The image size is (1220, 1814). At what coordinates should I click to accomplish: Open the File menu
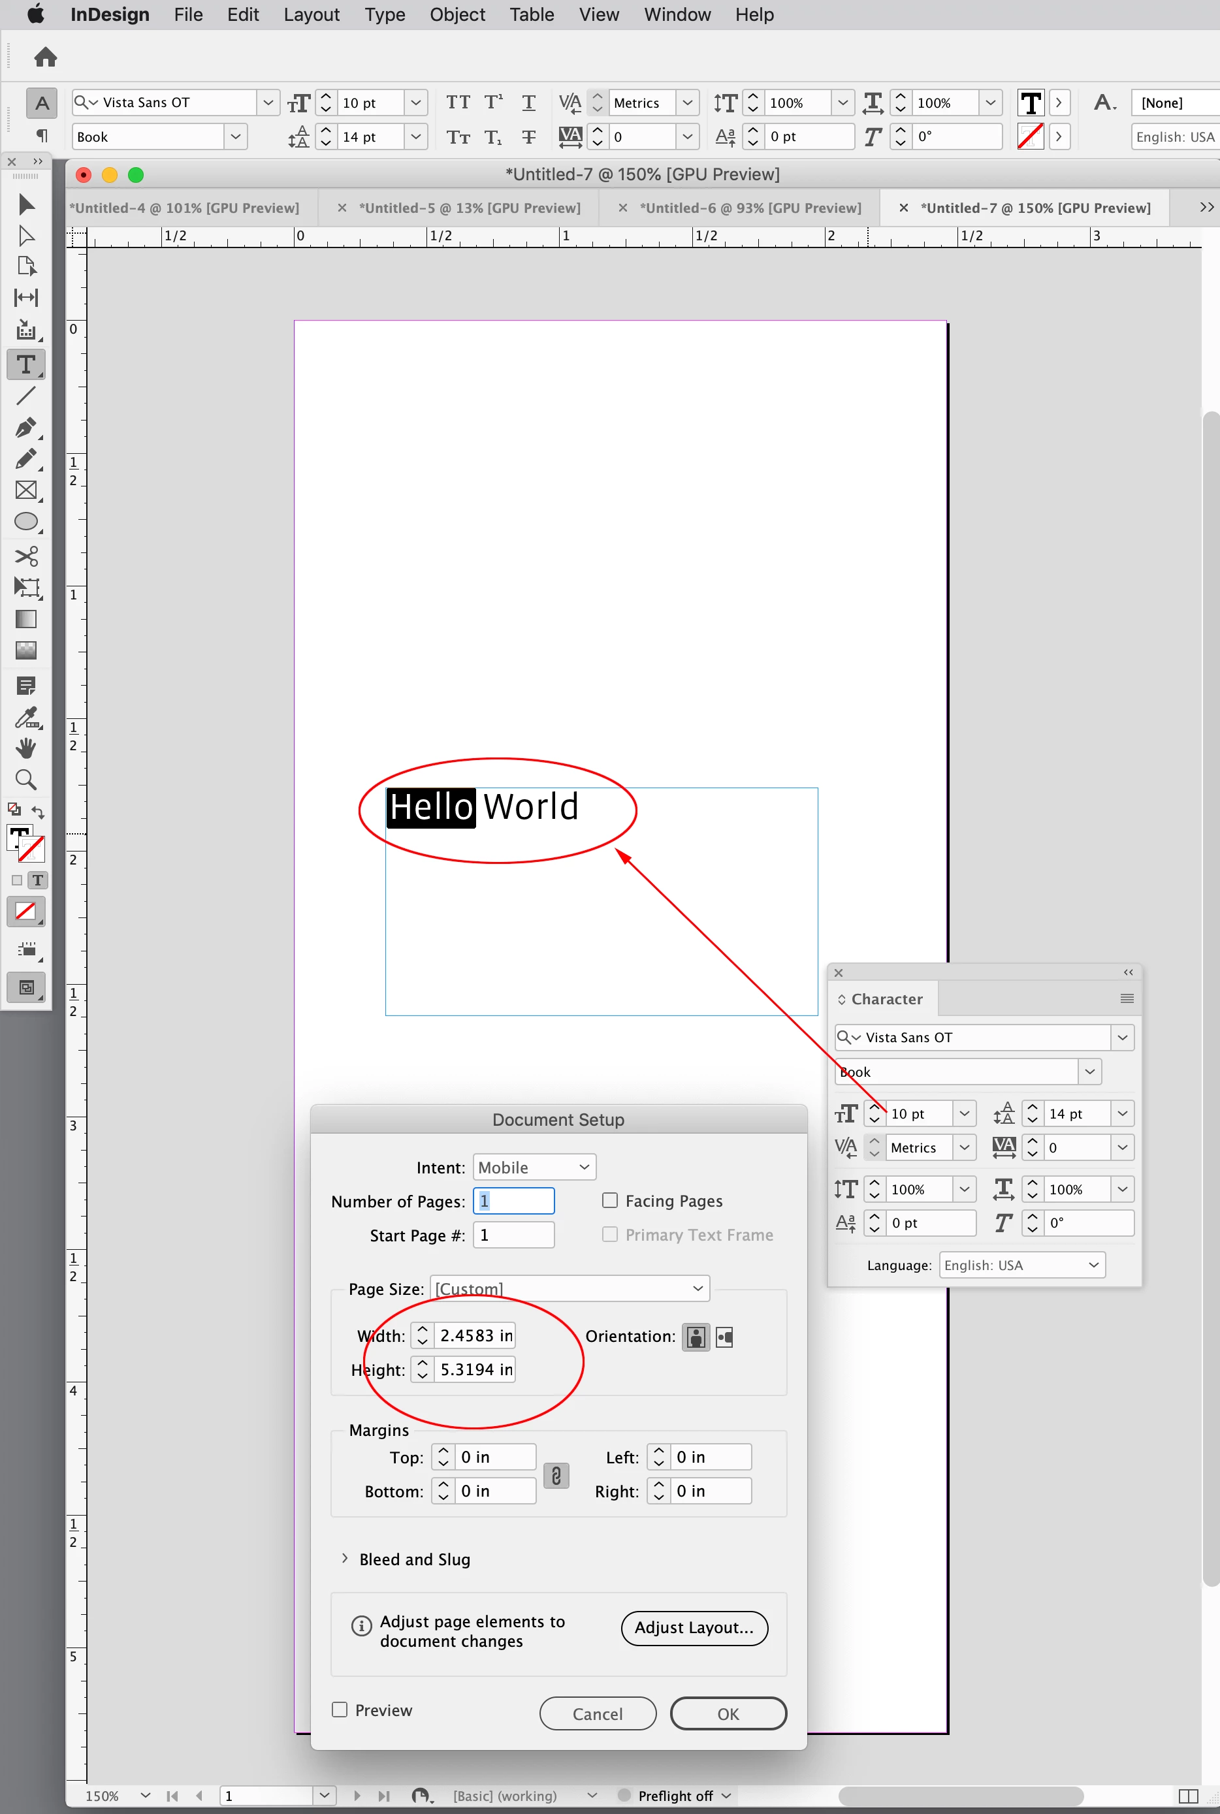point(188,15)
